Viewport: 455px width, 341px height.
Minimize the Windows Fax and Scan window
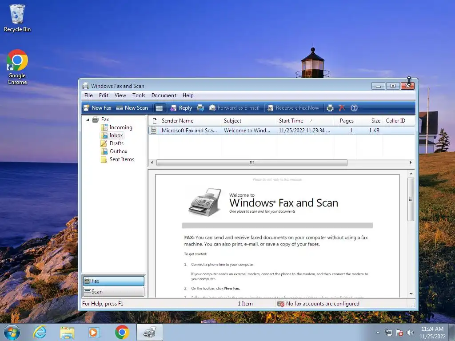tap(378, 86)
